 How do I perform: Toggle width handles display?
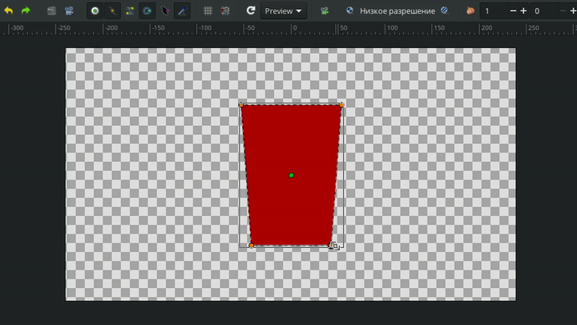165,11
